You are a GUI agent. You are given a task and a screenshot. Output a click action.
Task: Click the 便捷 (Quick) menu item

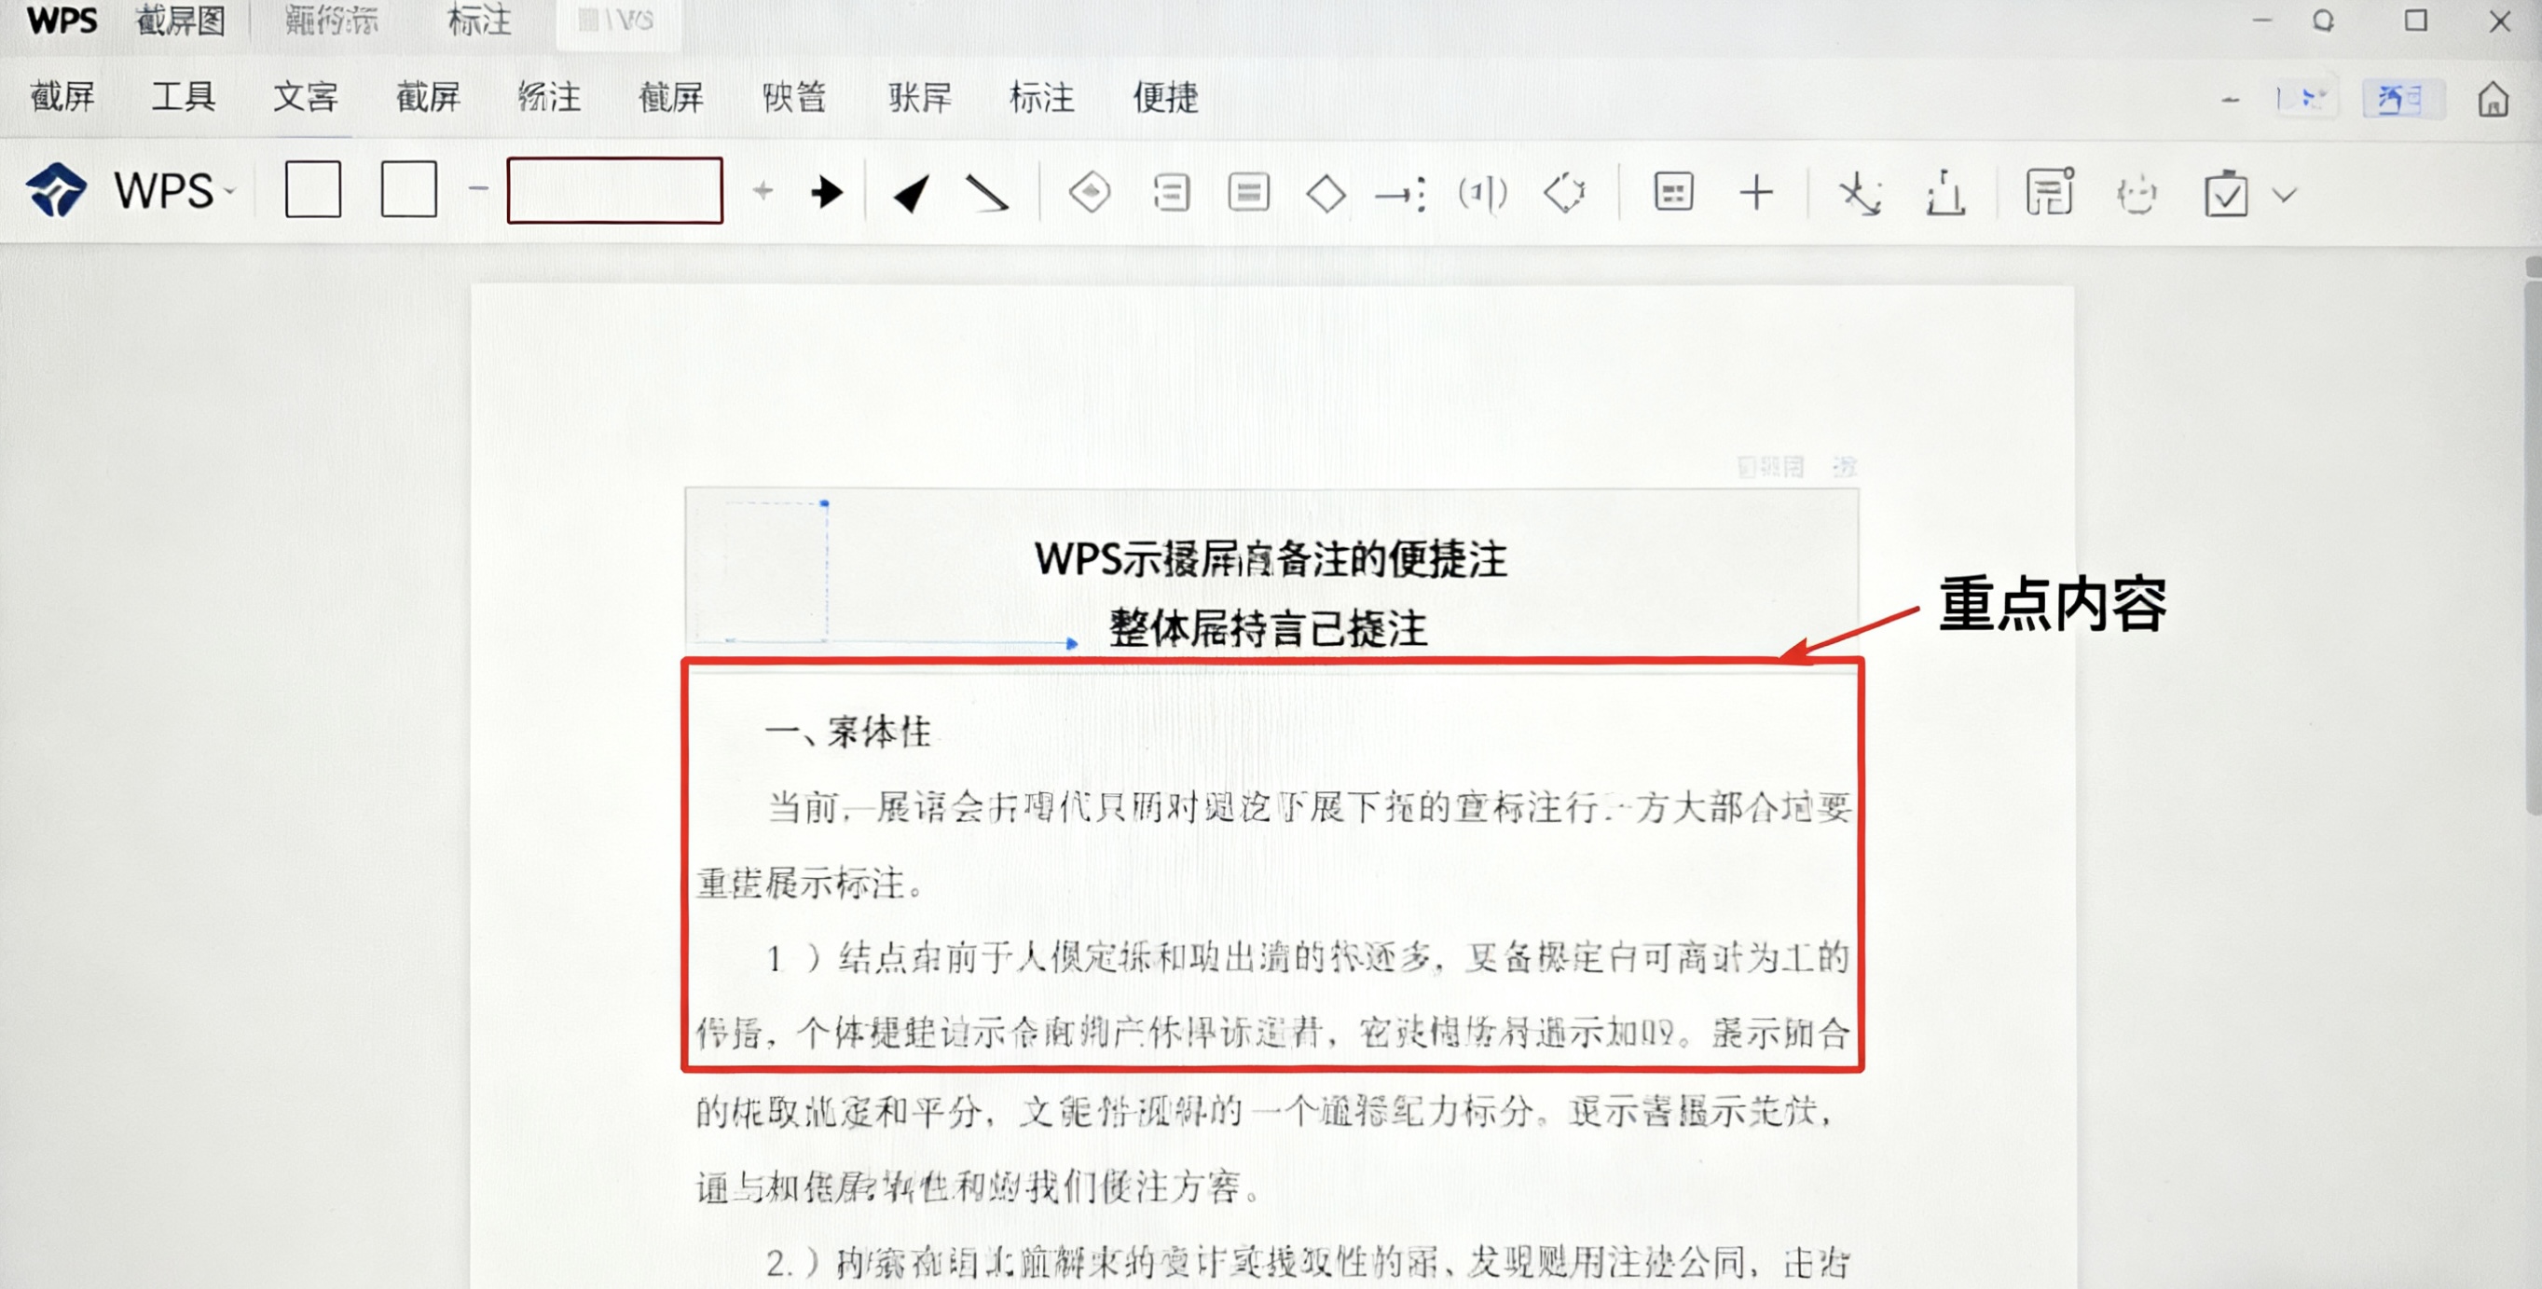[1164, 98]
